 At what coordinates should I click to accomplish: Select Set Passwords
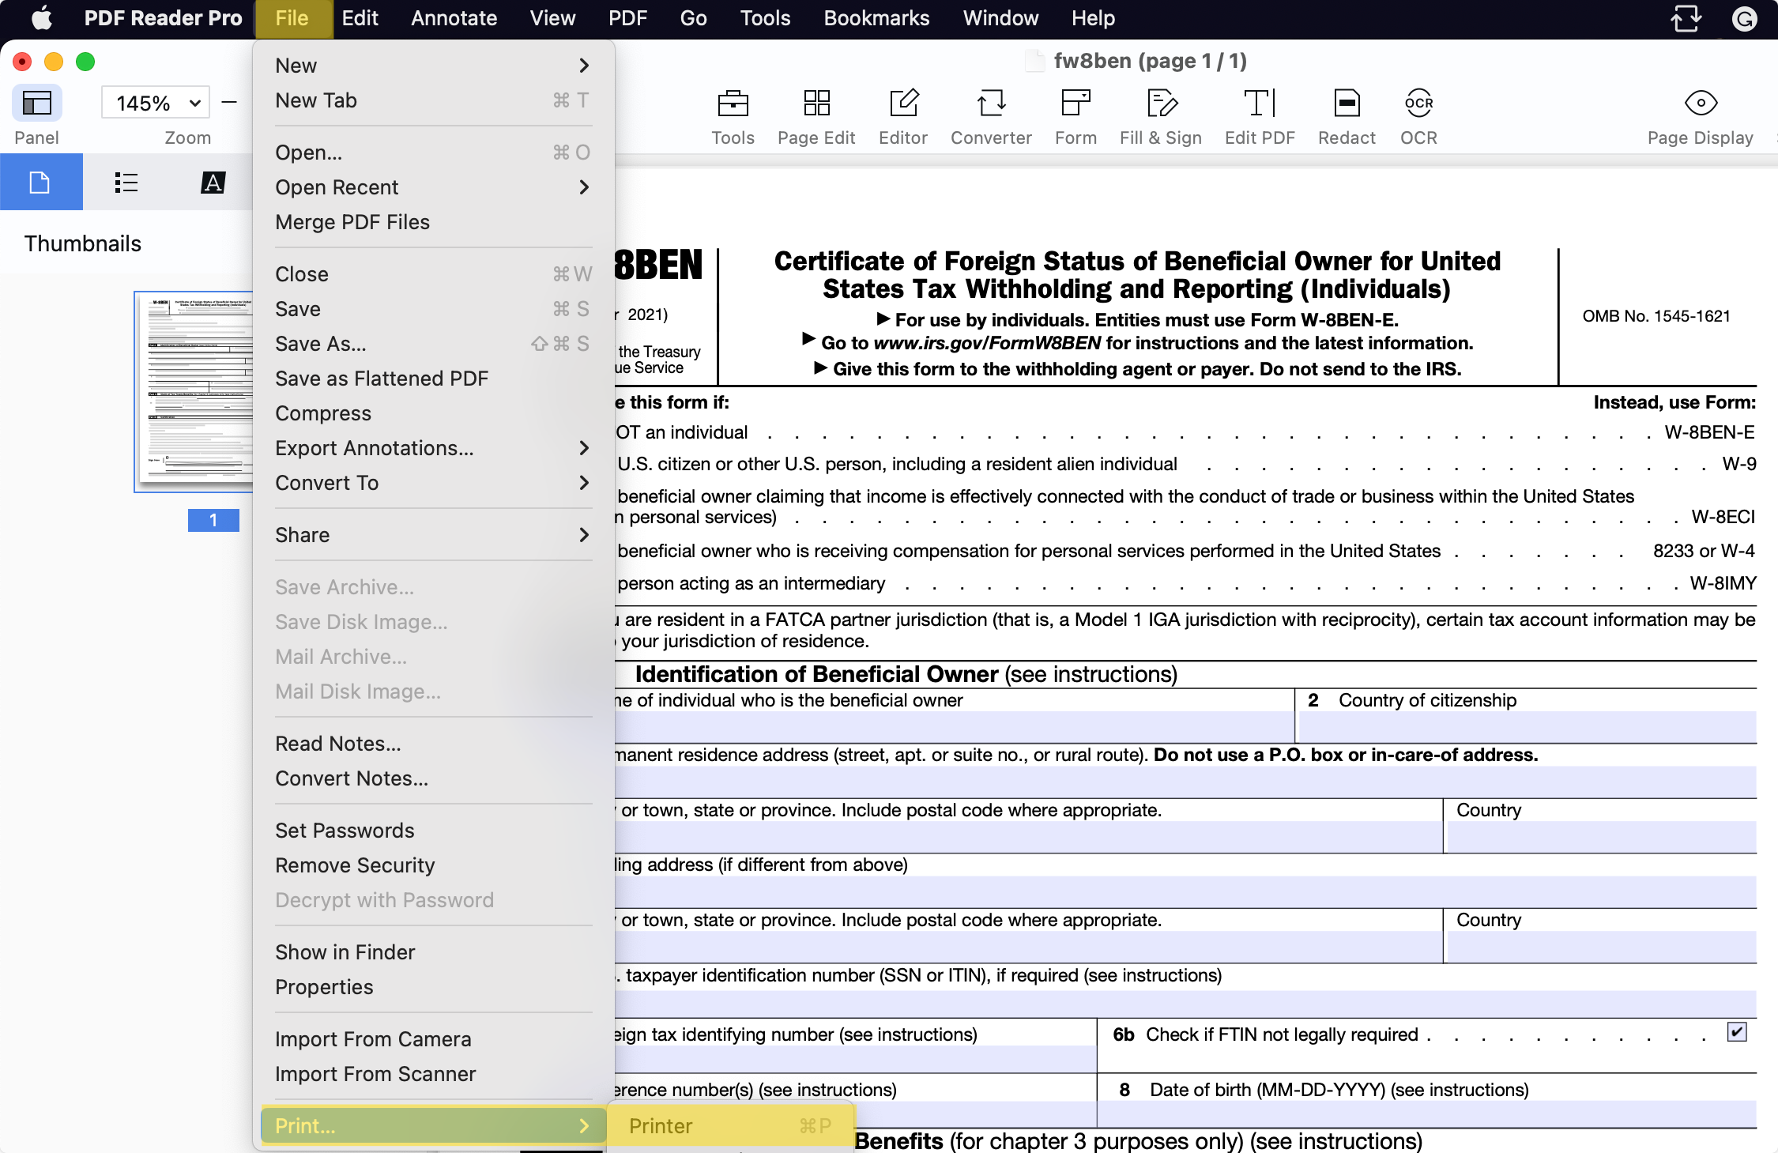433,831
